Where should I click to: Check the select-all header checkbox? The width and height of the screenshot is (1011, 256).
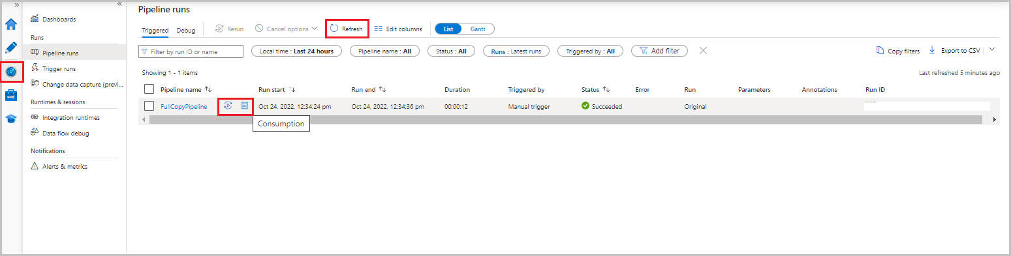[149, 89]
